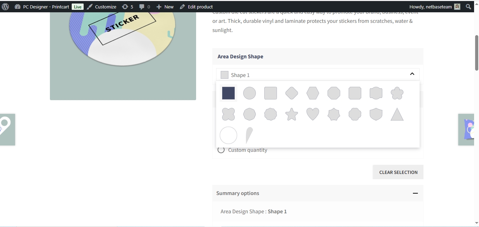The height and width of the screenshot is (227, 479).
Task: Select the Custom quantity radio button
Action: pos(221,150)
